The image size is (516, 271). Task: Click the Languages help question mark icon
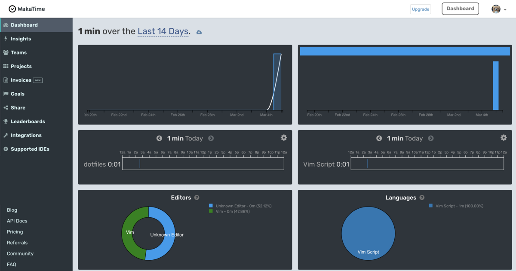pos(422,198)
